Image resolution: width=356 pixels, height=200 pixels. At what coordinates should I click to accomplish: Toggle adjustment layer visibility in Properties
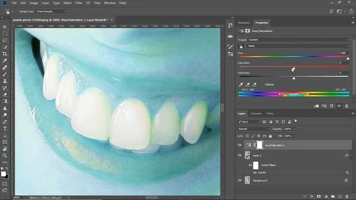point(339,106)
